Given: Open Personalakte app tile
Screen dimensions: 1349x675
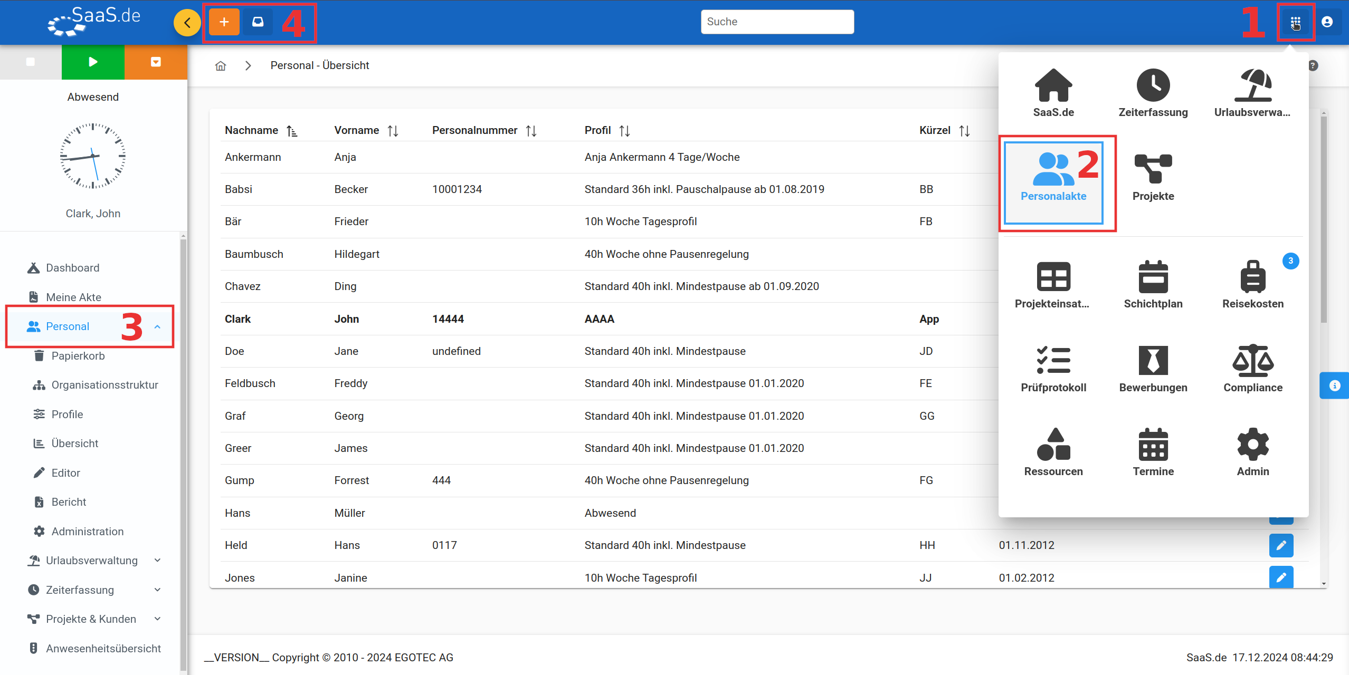Looking at the screenshot, I should click(x=1053, y=182).
